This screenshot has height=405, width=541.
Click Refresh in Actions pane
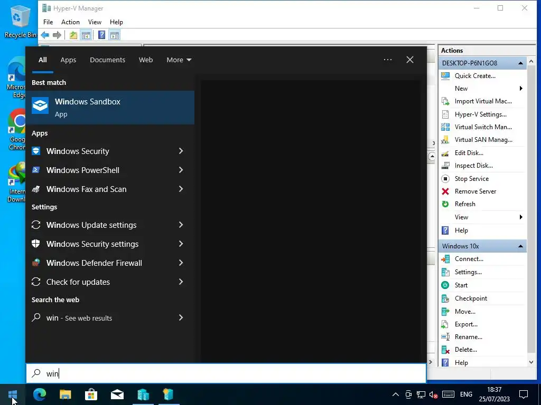tap(465, 204)
